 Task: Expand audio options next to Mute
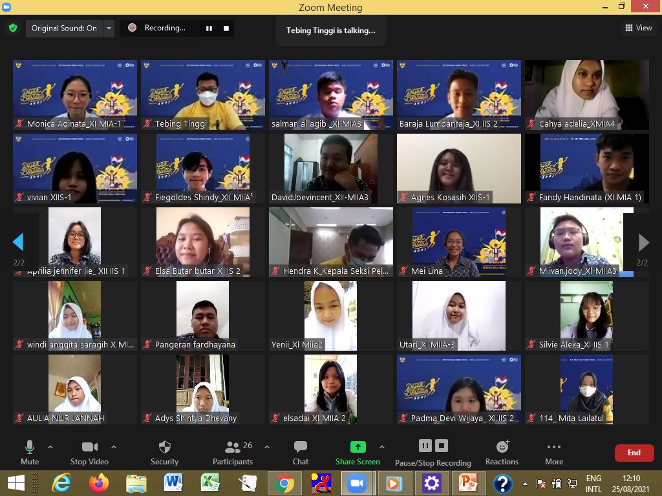[x=50, y=447]
